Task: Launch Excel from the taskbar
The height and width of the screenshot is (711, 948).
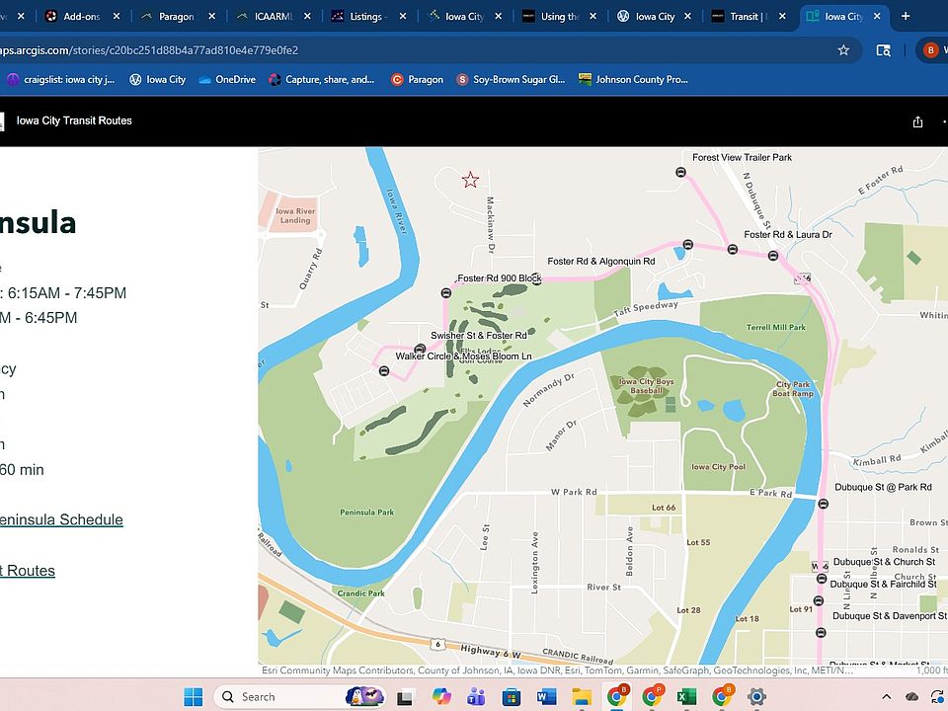Action: (686, 696)
